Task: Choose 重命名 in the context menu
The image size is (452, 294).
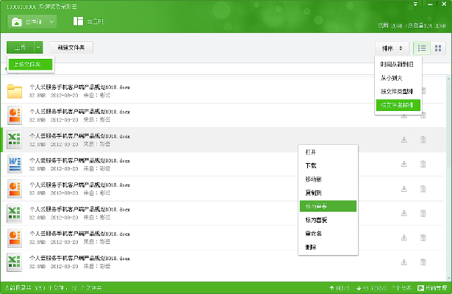Action: (x=313, y=233)
